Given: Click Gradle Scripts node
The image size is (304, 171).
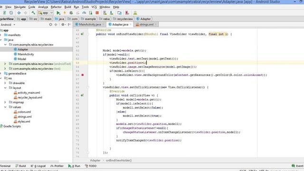Looking at the screenshot, I should point(12,126).
